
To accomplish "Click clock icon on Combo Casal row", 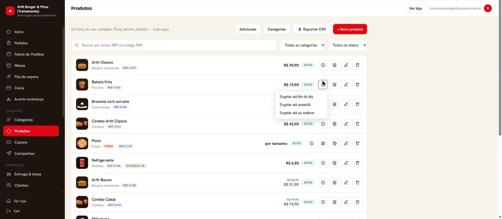I will pyautogui.click(x=323, y=202).
